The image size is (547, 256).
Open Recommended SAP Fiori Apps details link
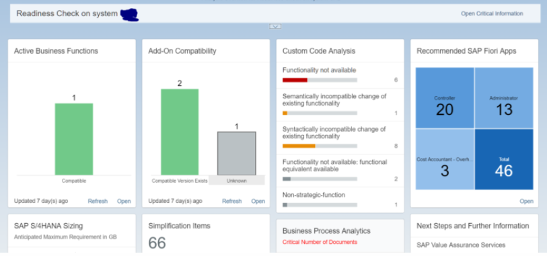pos(526,201)
